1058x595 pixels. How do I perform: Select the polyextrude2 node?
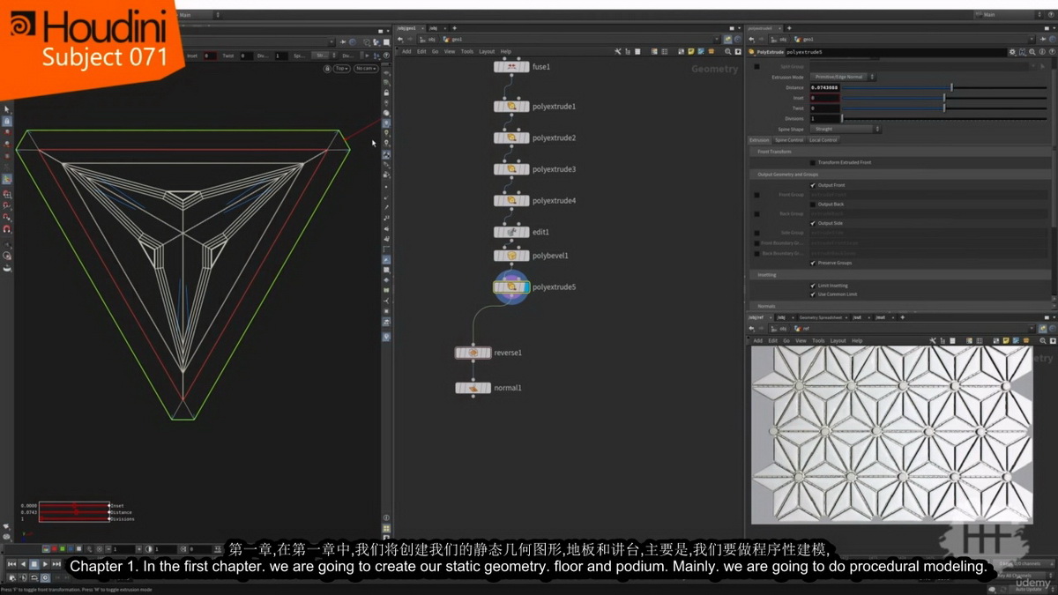point(511,138)
